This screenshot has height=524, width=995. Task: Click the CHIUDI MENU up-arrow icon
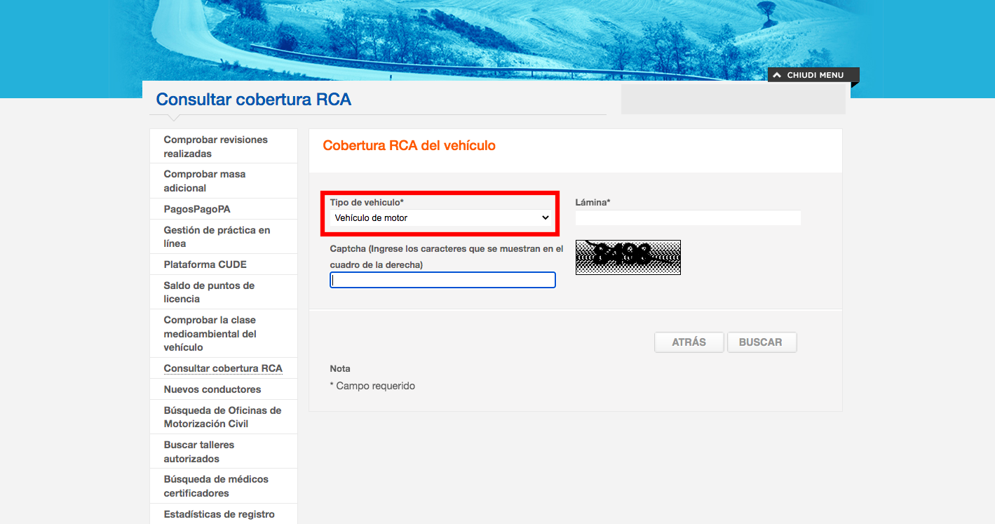tap(777, 75)
